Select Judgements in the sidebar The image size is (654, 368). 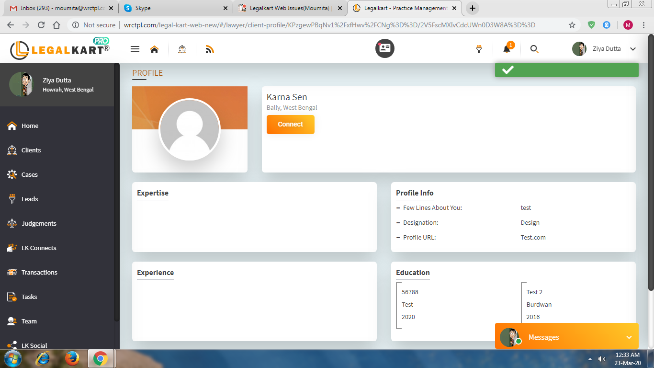click(x=39, y=223)
